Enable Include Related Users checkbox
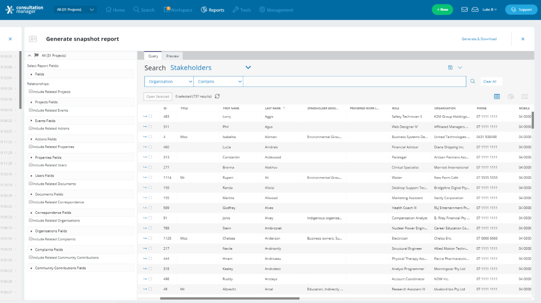 pyautogui.click(x=31, y=165)
